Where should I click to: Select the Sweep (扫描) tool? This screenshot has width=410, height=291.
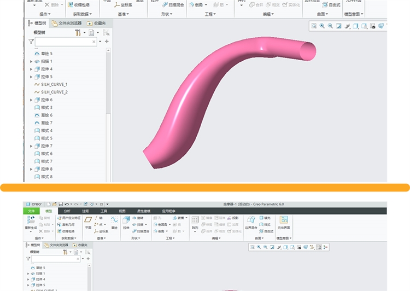(138, 224)
